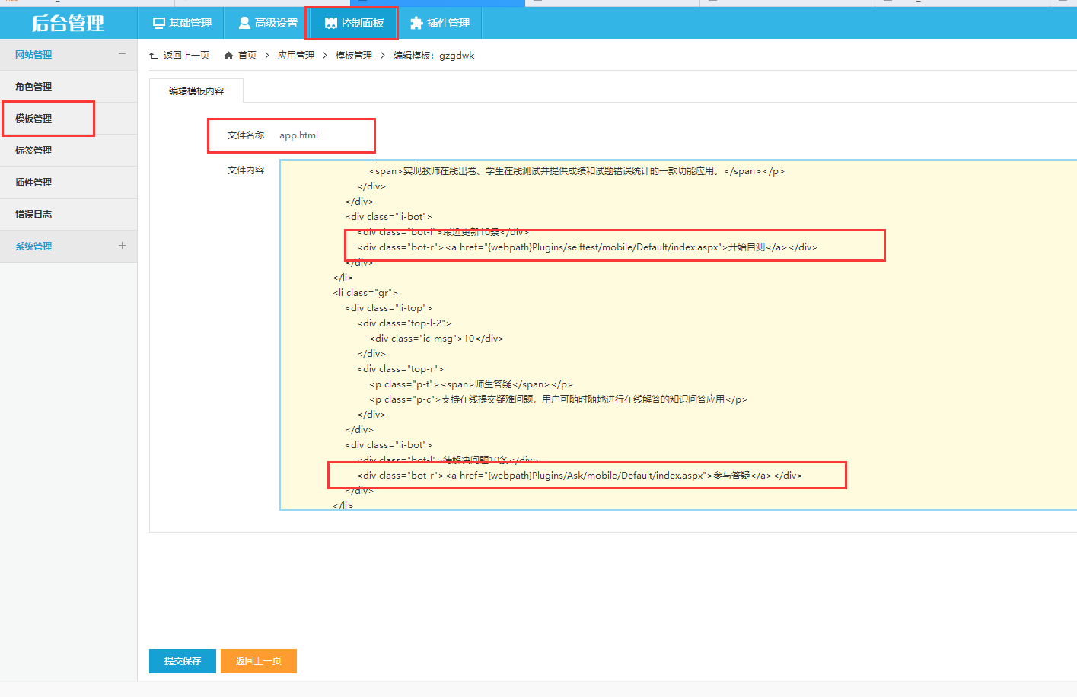Switch to the 编辑模板内容 tab
1077x697 pixels.
coord(196,91)
